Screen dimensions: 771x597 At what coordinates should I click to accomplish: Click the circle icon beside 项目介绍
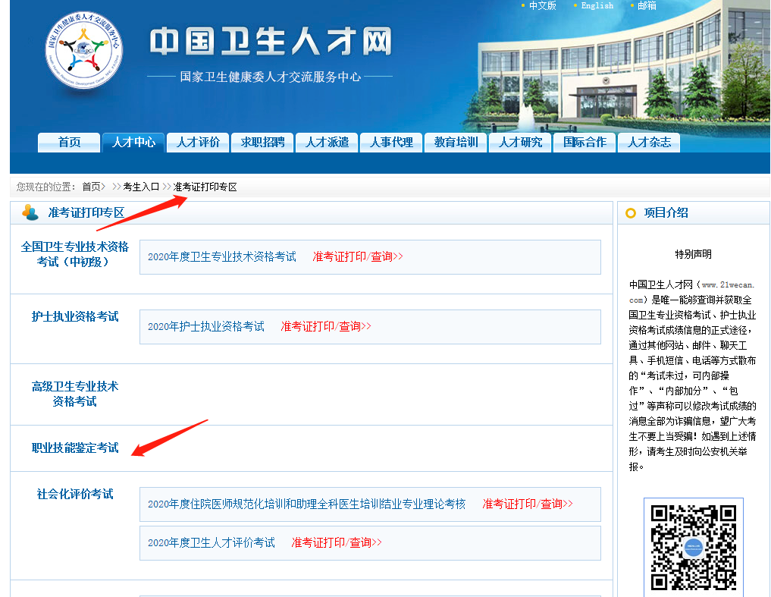coord(631,213)
